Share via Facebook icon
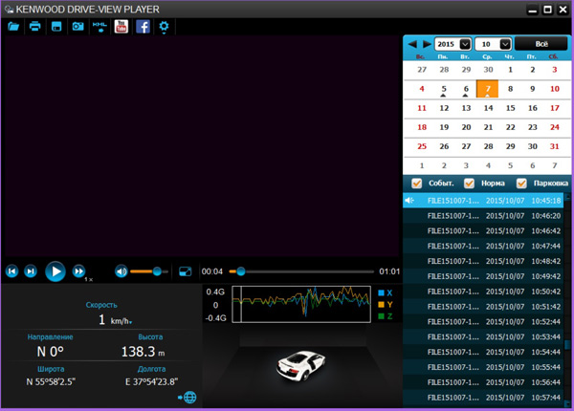Image resolution: width=574 pixels, height=411 pixels. tap(143, 27)
